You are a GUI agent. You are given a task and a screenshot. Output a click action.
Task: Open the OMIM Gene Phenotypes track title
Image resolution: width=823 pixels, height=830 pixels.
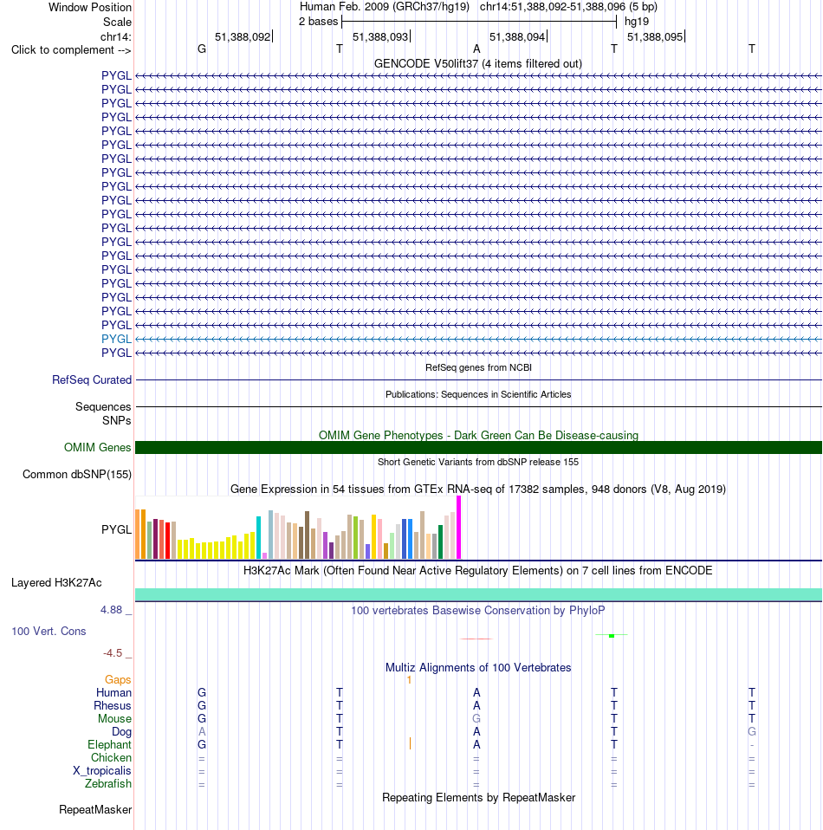(x=478, y=435)
